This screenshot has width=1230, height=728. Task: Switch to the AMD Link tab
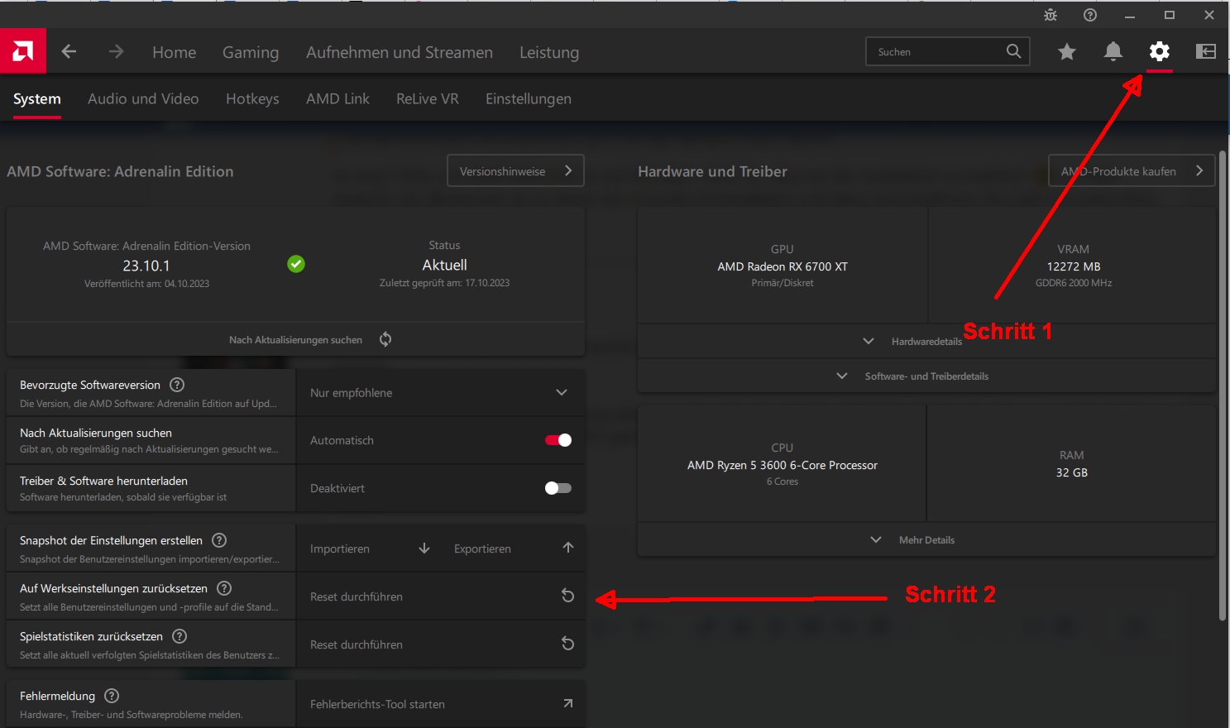coord(337,98)
